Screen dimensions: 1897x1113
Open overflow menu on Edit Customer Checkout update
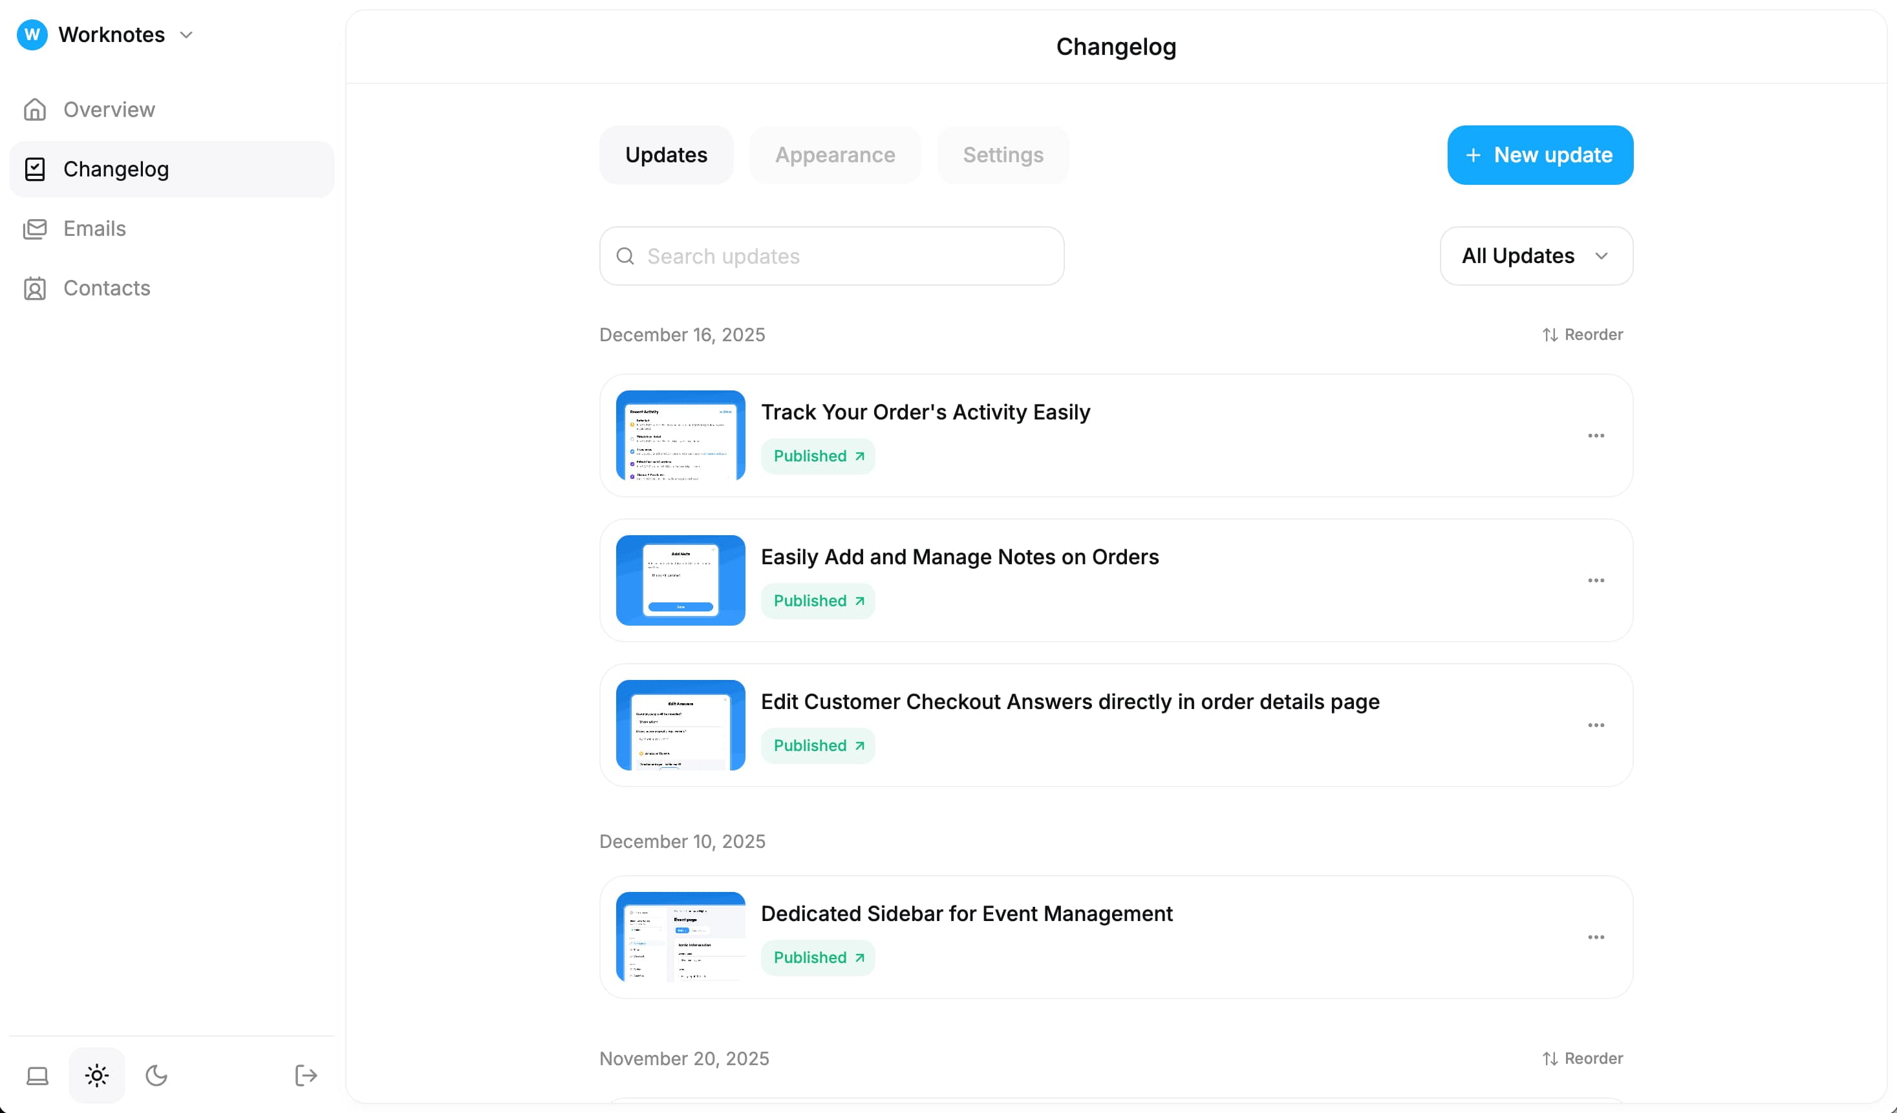click(1595, 725)
